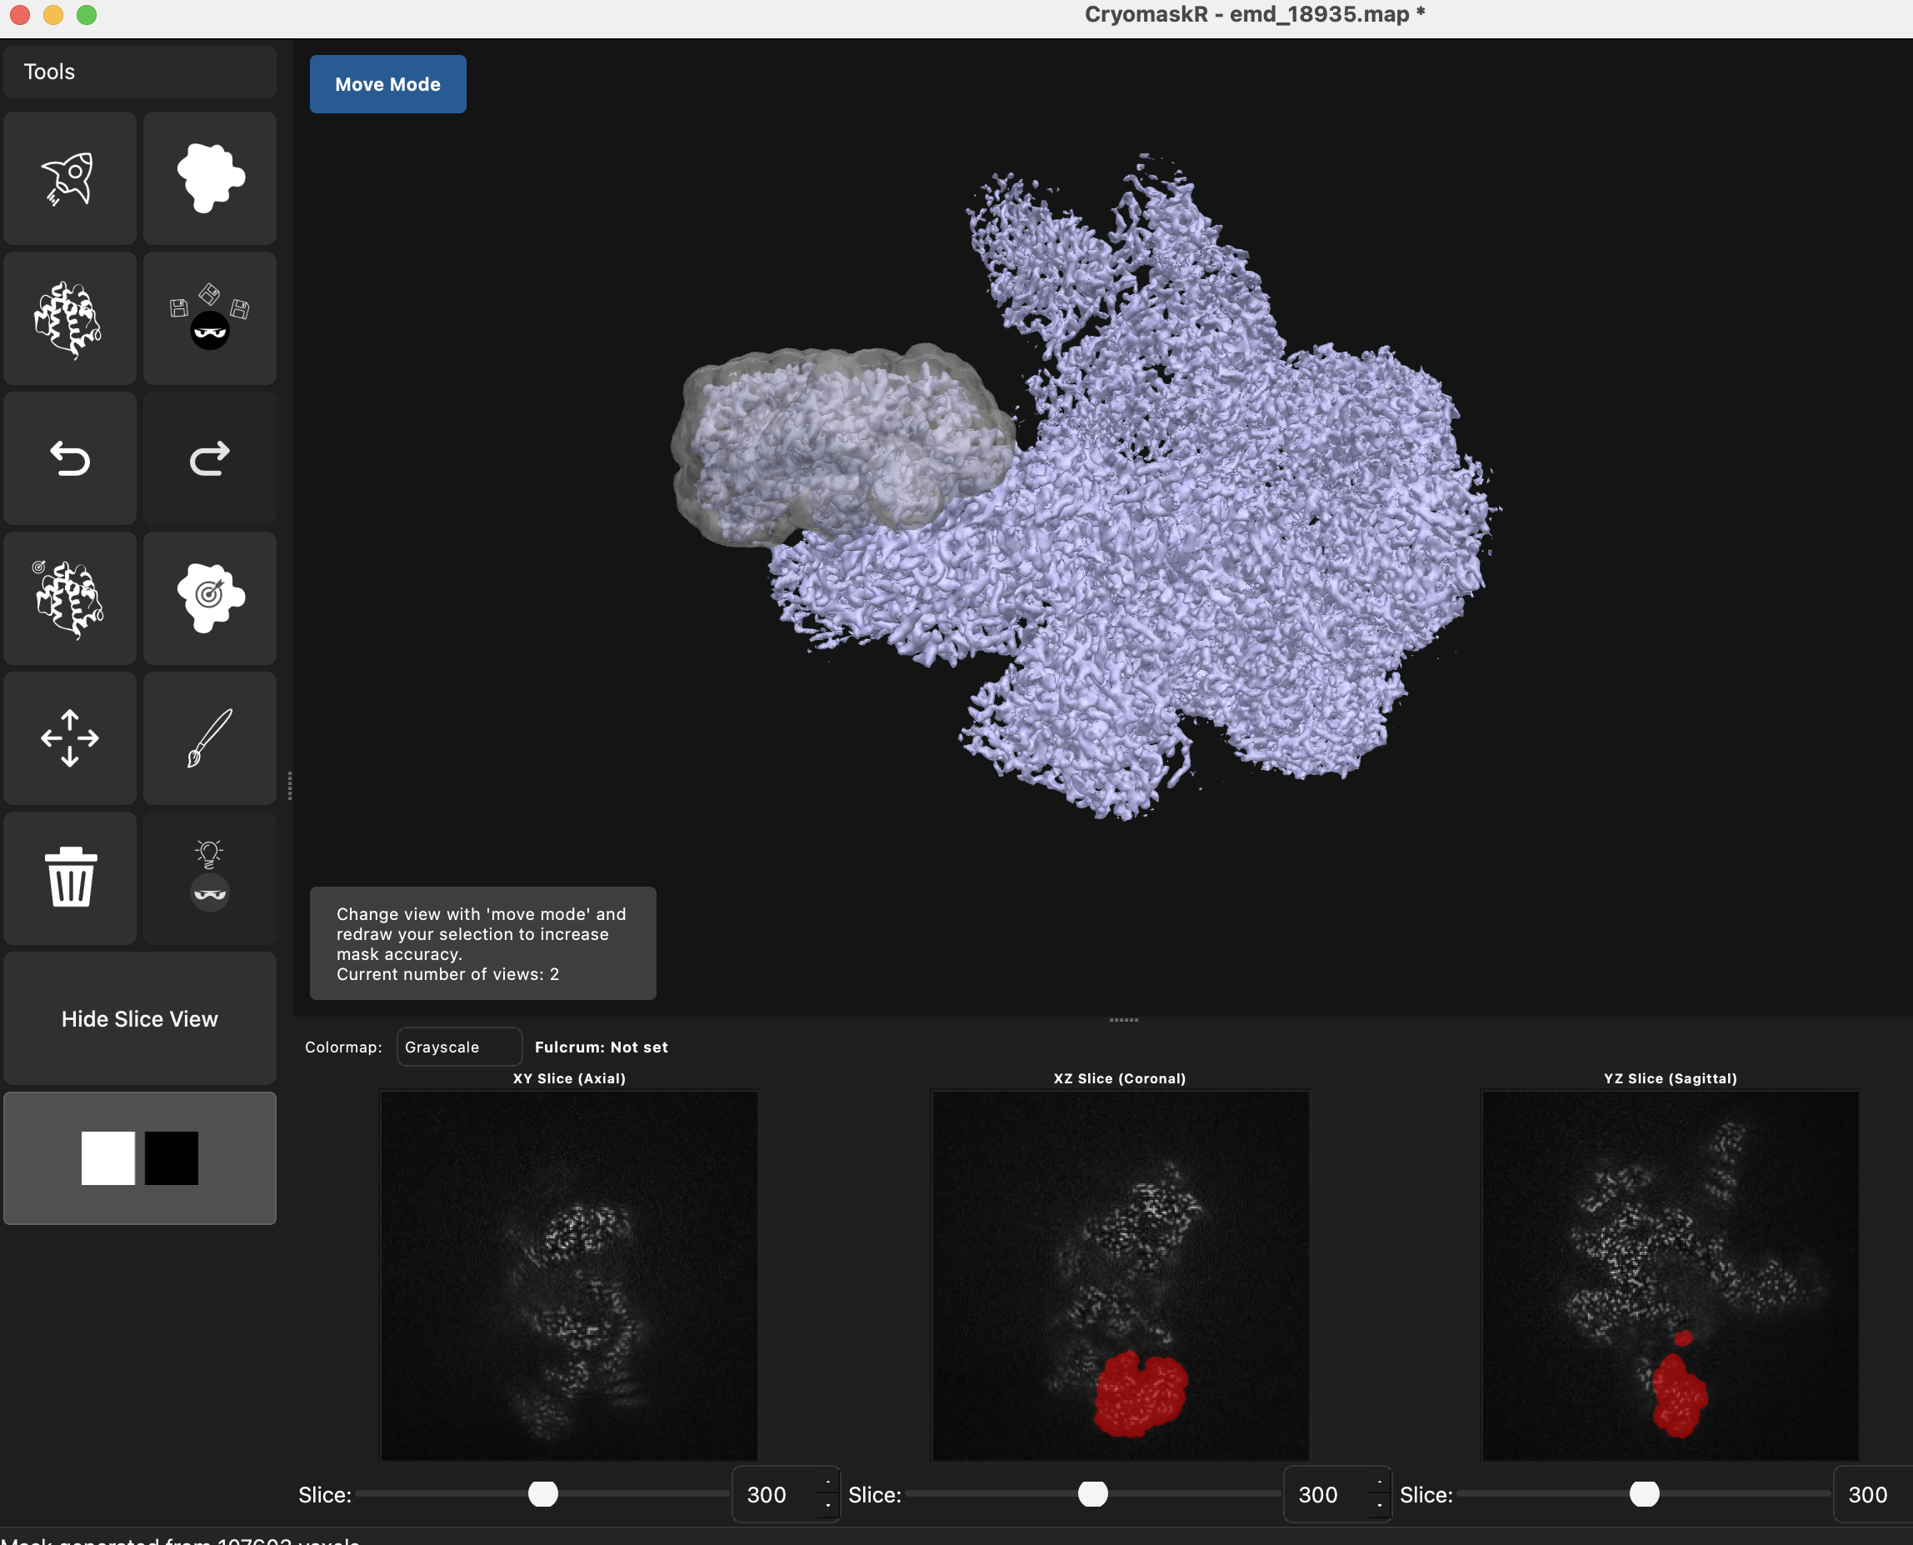The width and height of the screenshot is (1913, 1545).
Task: Select the black color swatch
Action: 171,1157
